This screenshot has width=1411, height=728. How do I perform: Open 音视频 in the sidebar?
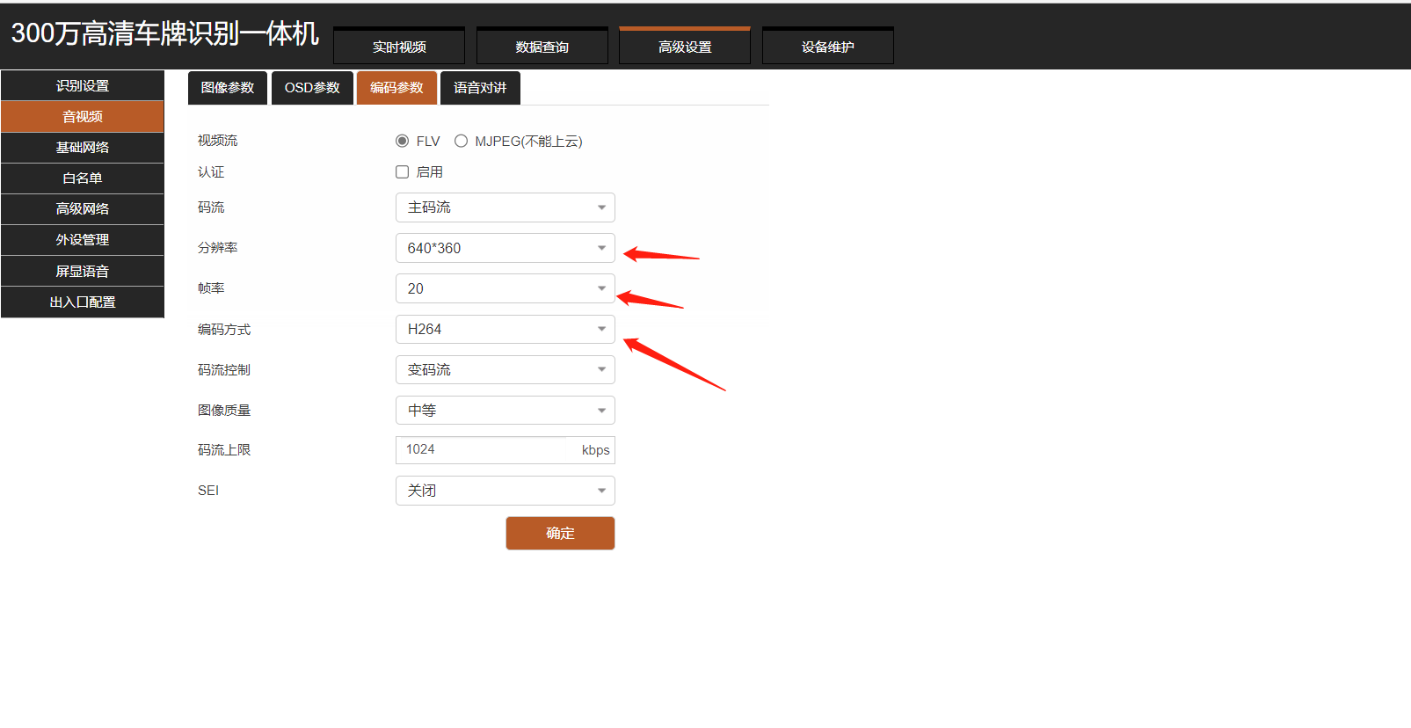click(83, 116)
